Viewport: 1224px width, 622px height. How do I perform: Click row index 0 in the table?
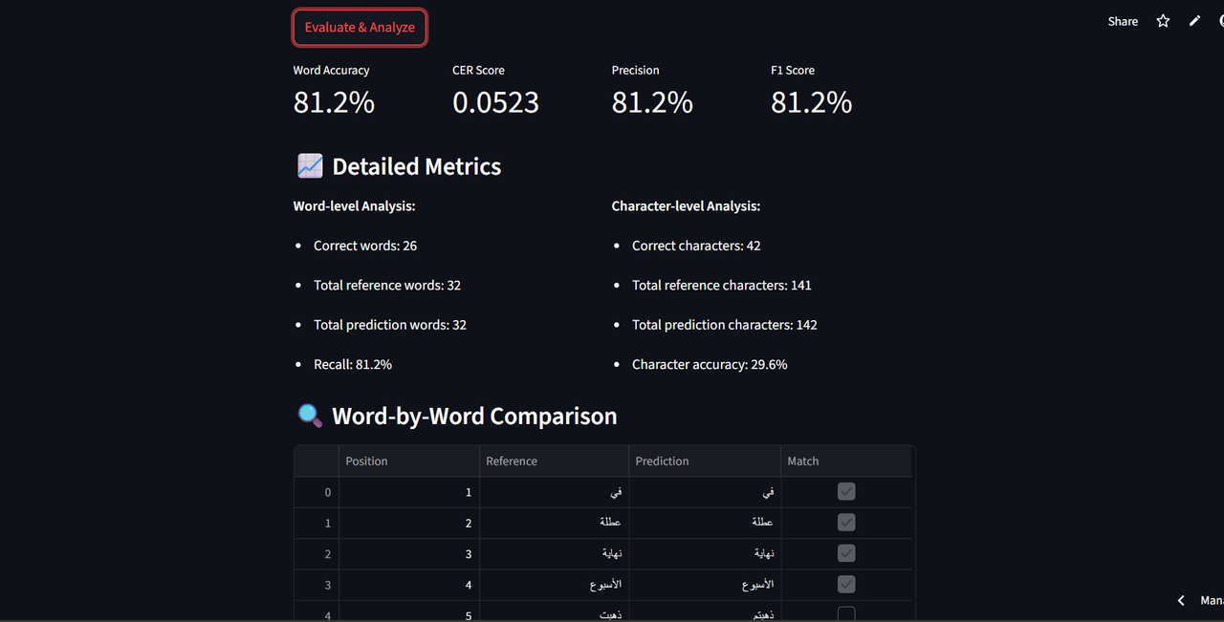coord(317,493)
